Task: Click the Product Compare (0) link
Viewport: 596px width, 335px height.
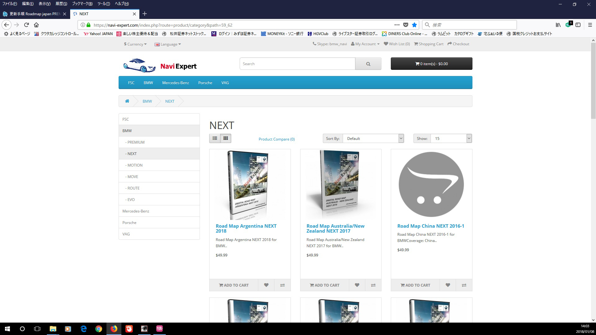Action: pos(277,139)
